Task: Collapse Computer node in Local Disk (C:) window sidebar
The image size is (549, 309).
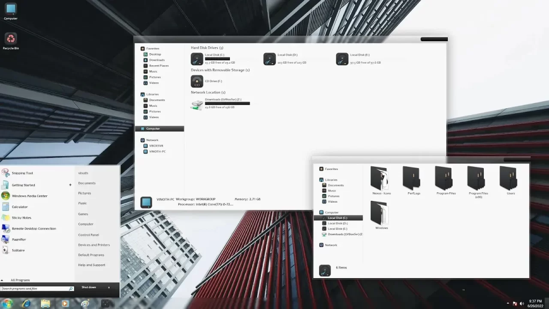Action: [x=329, y=212]
